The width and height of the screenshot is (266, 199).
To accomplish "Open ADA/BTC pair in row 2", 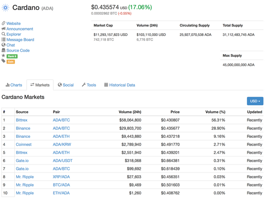I will click(x=61, y=128).
